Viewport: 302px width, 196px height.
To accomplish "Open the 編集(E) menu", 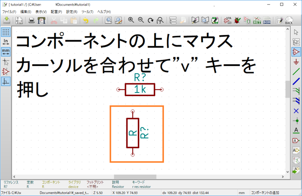I will tap(26, 12).
